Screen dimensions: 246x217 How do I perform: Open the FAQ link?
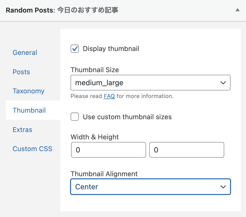coord(109,96)
